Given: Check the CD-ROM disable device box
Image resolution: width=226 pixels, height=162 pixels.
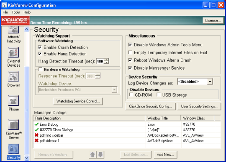Looking at the screenshot, I should coord(131,95).
